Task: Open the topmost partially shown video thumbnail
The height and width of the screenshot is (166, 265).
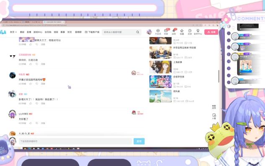Action: click(x=160, y=41)
